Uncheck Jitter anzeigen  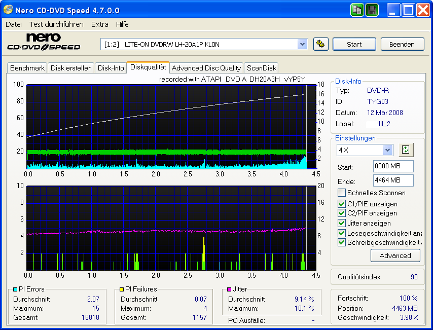tap(342, 223)
